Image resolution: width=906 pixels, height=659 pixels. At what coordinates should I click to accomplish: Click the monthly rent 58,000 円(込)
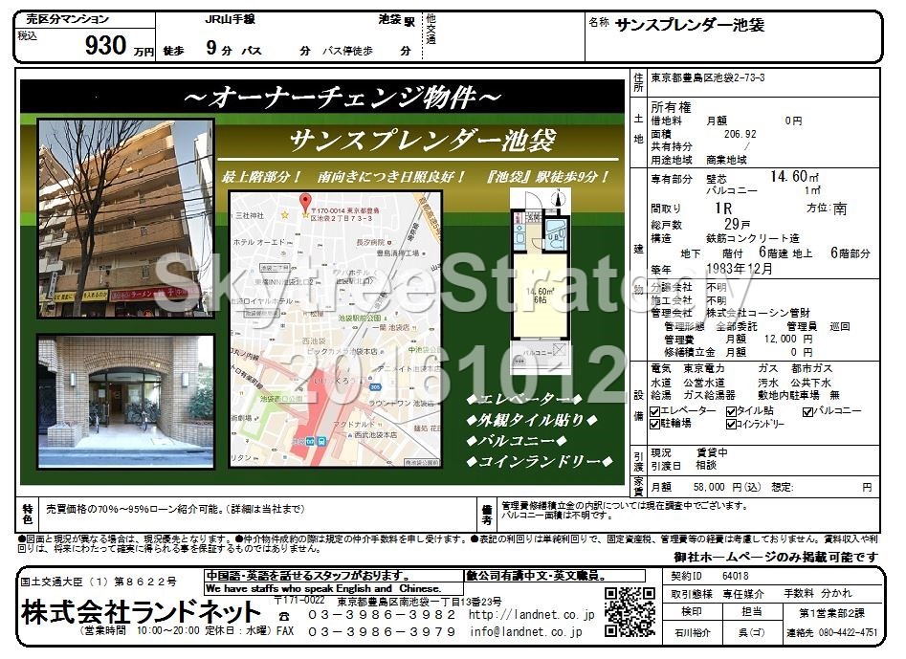[x=727, y=488]
